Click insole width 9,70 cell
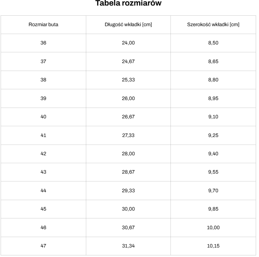 tap(213, 191)
